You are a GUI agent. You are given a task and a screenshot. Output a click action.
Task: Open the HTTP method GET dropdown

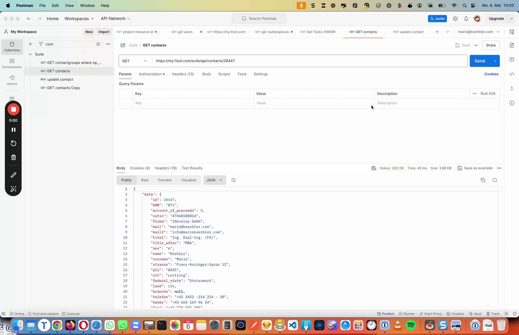coord(135,61)
